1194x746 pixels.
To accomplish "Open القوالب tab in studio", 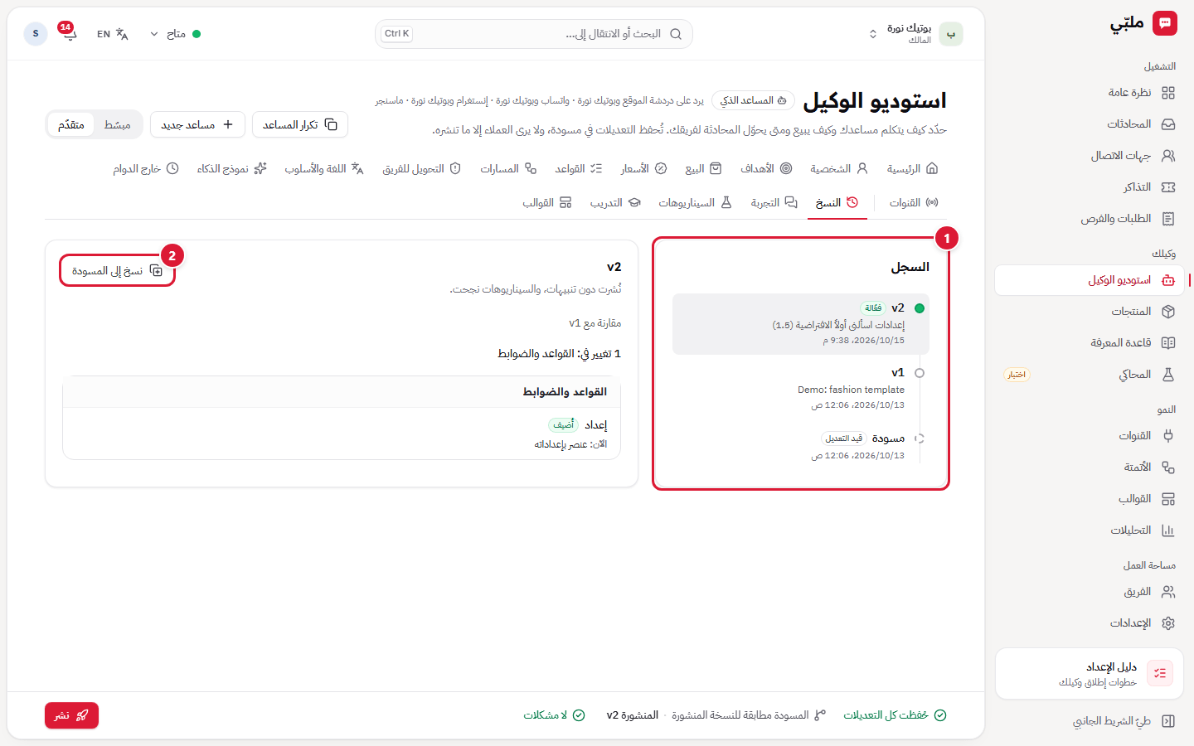I will [x=547, y=202].
